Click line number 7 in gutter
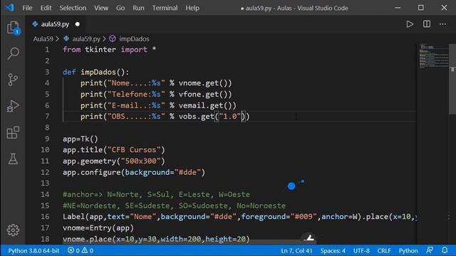Viewport: 456px width, 256px height. point(47,117)
